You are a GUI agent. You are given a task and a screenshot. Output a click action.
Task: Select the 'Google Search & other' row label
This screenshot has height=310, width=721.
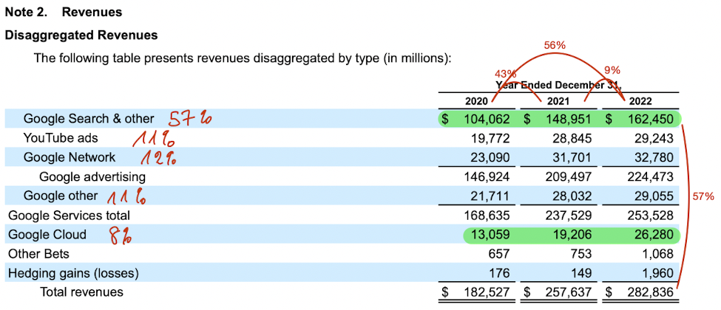coord(89,119)
